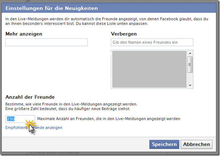Click the scrollbar track below the thumb
This screenshot has width=220, height=156.
pyautogui.click(x=190, y=78)
